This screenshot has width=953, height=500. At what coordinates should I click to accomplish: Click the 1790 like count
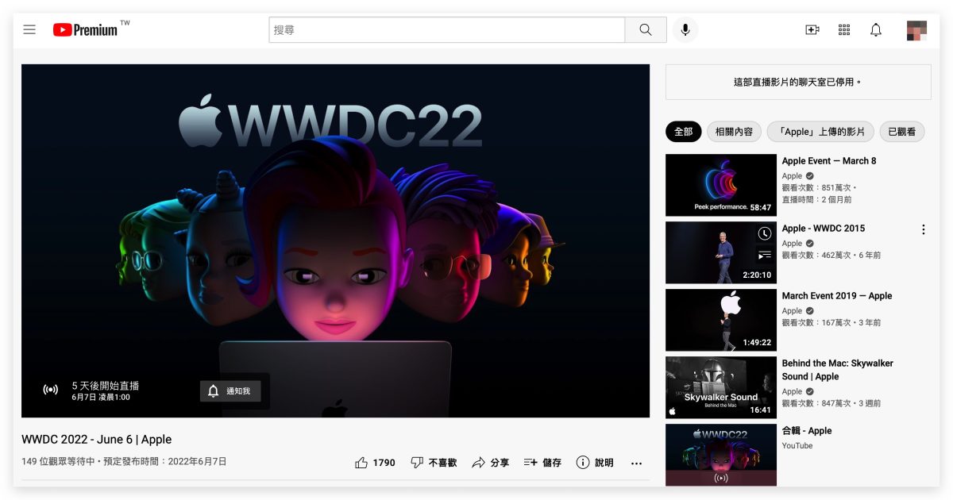pyautogui.click(x=384, y=463)
